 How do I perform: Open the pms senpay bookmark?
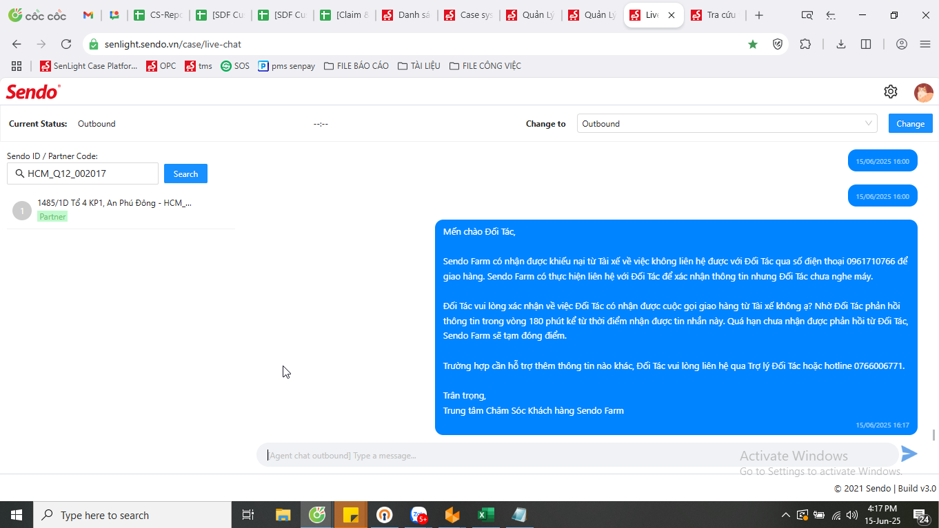287,66
